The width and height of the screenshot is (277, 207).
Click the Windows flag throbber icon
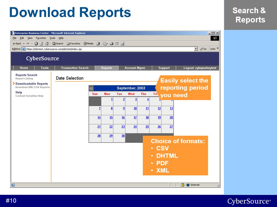coord(215,38)
